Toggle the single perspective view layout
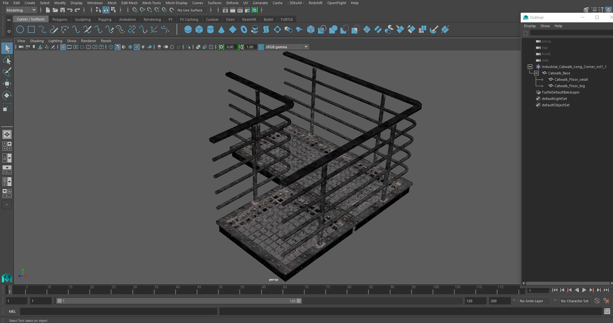This screenshot has height=323, width=613. point(7,134)
